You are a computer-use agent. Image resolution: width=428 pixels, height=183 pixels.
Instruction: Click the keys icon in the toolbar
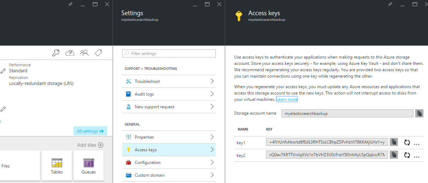tap(56, 53)
